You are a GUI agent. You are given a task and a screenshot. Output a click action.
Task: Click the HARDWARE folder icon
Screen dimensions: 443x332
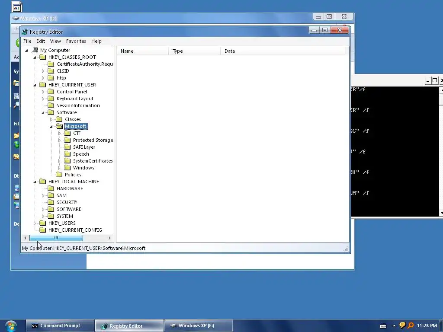(51, 188)
